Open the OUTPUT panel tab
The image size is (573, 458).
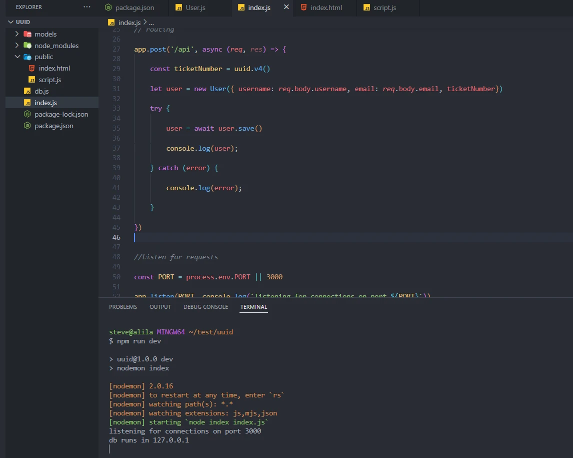coord(160,307)
